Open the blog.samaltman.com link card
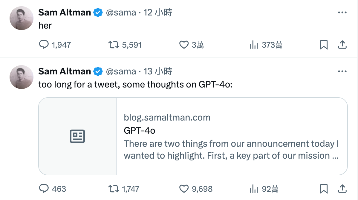Viewport: 358px width, 200px height. 231,136
